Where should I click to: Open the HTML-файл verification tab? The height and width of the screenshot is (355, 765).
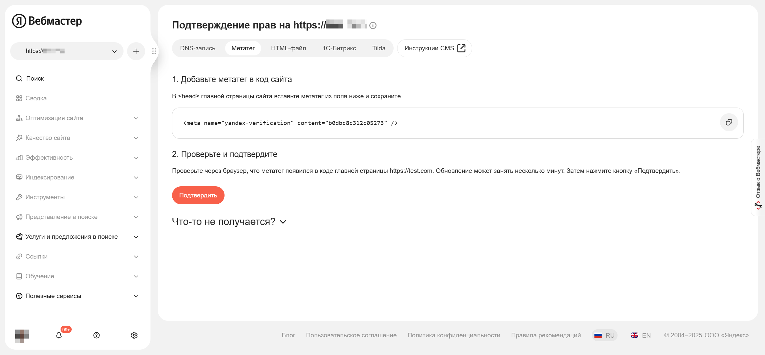[x=288, y=48]
